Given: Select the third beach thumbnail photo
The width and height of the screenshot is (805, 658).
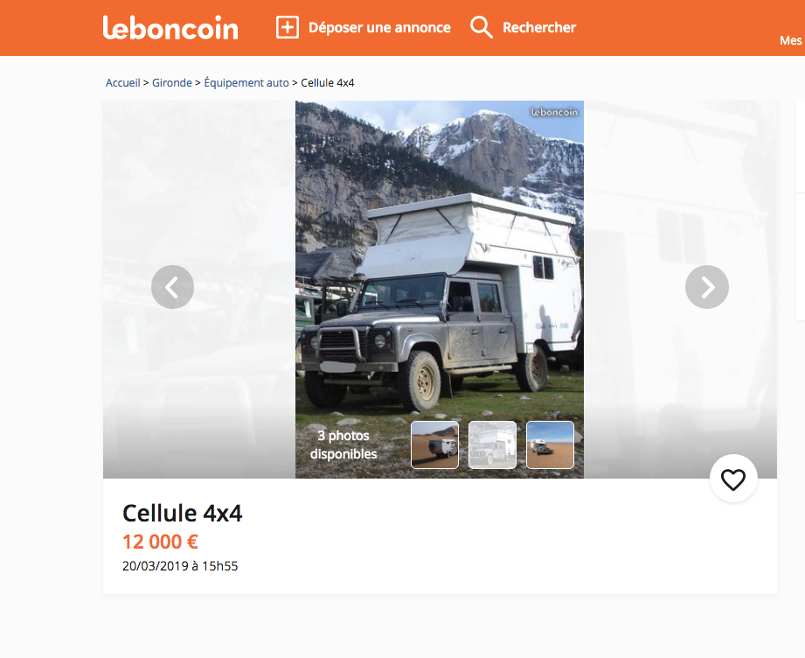Looking at the screenshot, I should tap(550, 444).
